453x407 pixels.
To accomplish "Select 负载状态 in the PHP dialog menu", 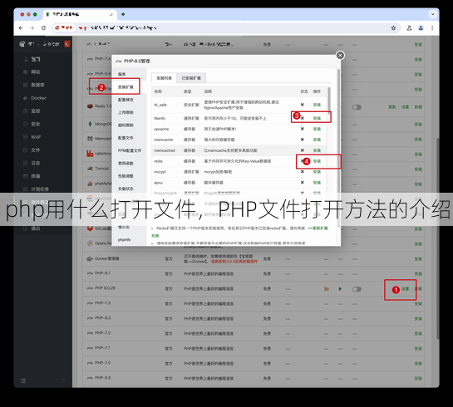I will coord(126,189).
